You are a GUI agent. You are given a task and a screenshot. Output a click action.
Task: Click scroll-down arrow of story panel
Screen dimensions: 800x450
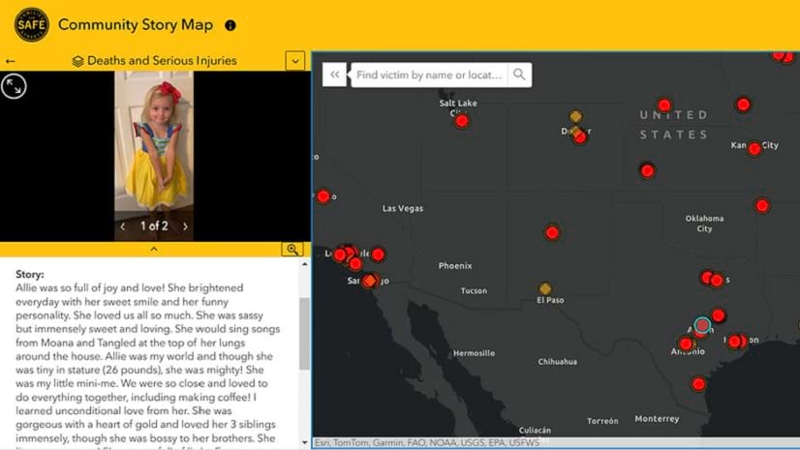click(x=304, y=442)
